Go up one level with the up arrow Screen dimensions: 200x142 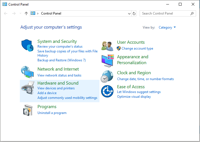coord(26,13)
